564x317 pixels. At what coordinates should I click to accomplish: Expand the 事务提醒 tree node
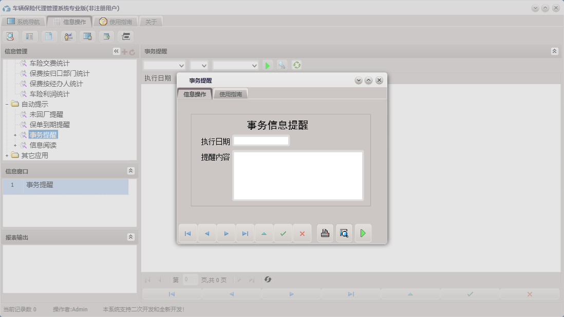tap(14, 135)
